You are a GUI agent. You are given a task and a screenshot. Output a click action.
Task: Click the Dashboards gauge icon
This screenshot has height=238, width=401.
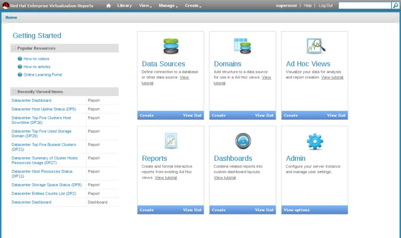coord(243,141)
